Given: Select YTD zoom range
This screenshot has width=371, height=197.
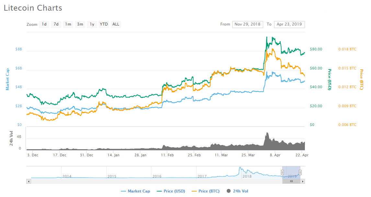Looking at the screenshot, I should (x=104, y=24).
